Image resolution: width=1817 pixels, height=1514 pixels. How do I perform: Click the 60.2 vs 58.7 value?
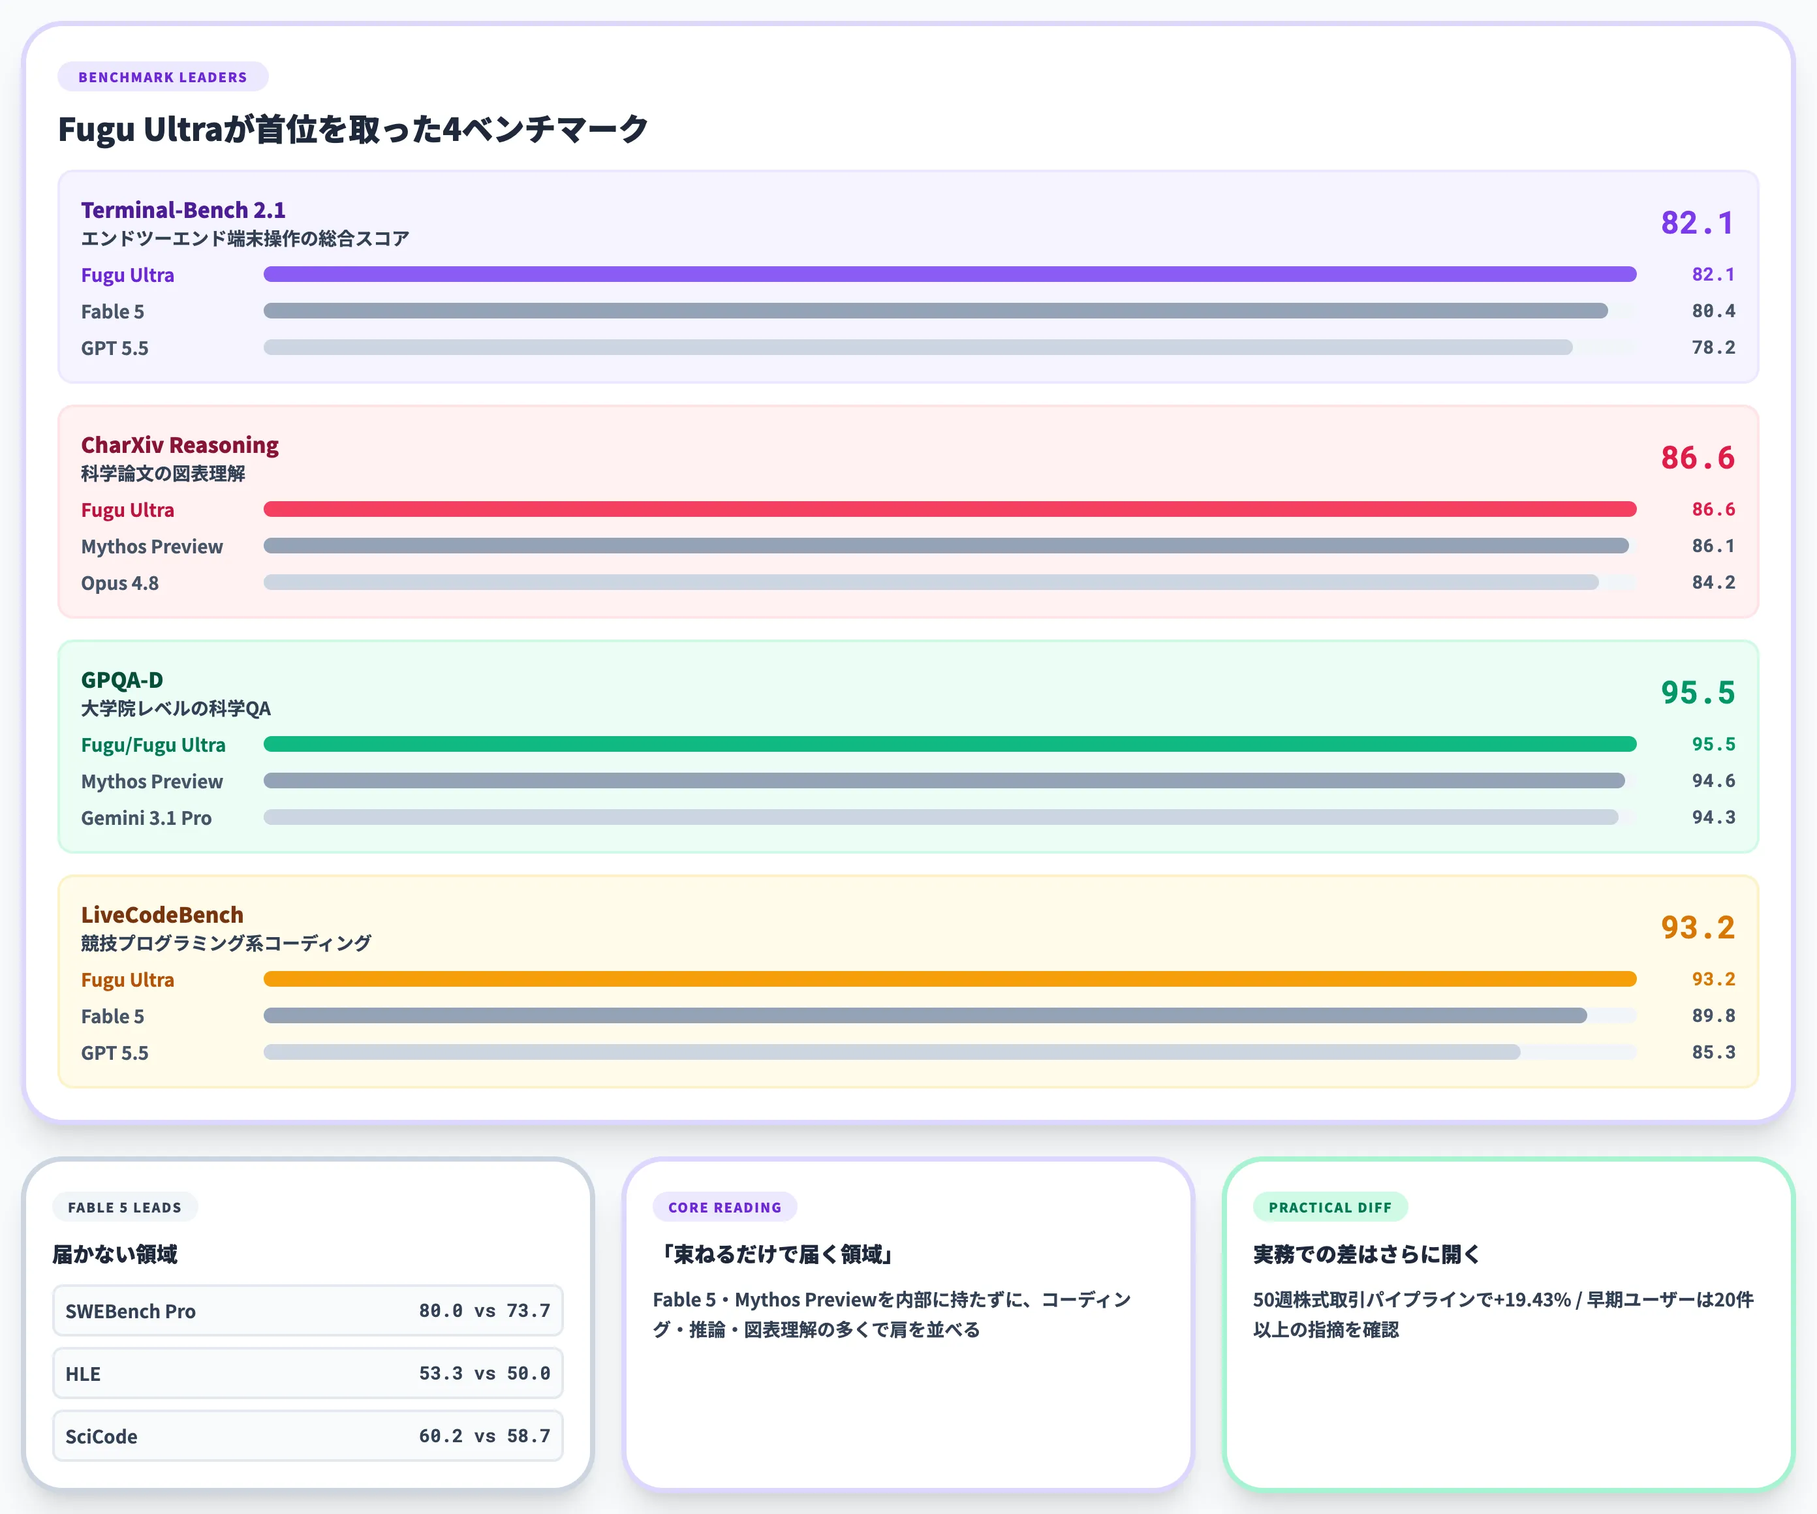tap(484, 1436)
